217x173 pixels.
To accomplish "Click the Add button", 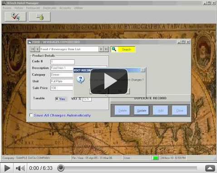I will coord(161,111).
